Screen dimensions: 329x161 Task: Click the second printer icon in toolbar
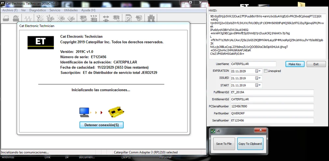tap(16, 18)
